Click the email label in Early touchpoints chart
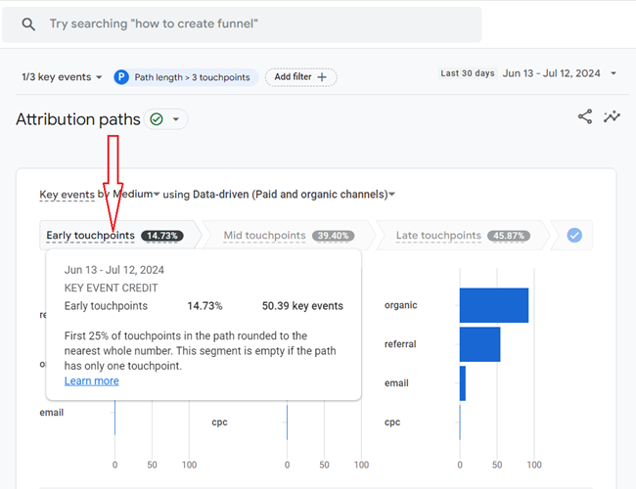Viewport: 636px width, 489px height. click(52, 413)
